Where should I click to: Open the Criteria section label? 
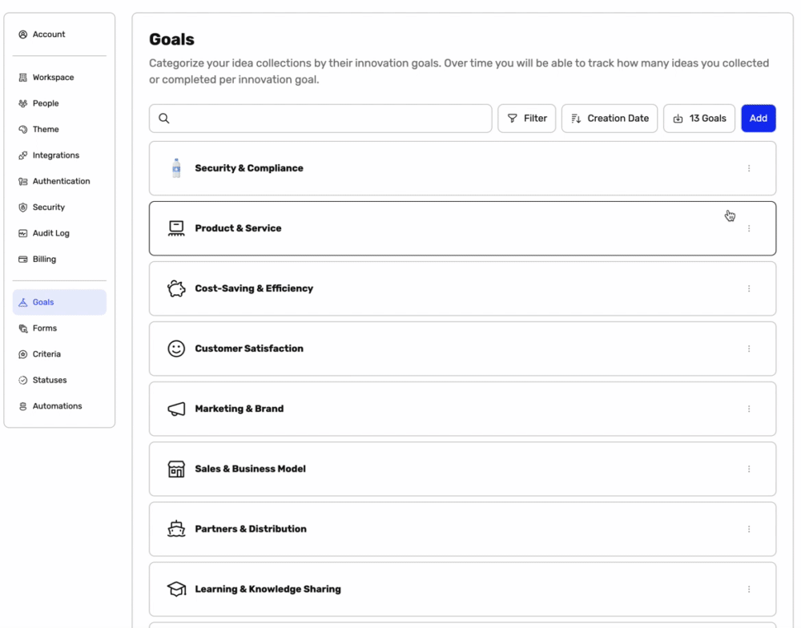(x=46, y=354)
